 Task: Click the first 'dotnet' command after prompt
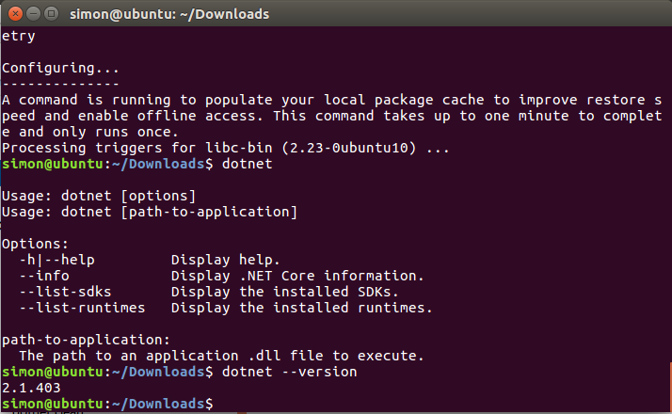pyautogui.click(x=247, y=164)
